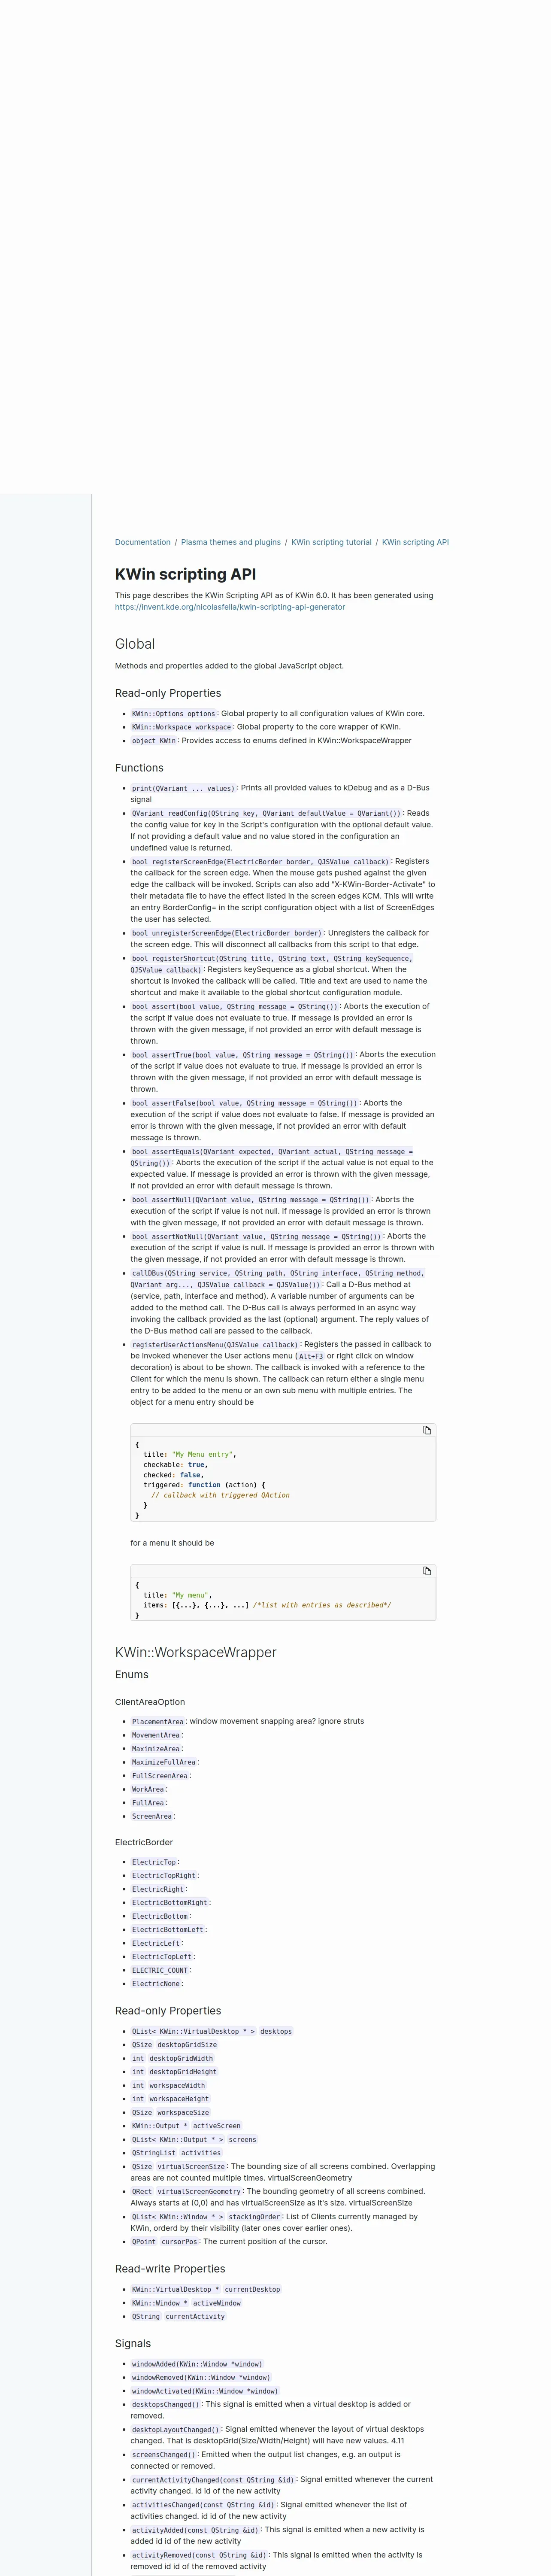Click the KWin::VirtualDesktop * currentDesktop property

click(x=206, y=2289)
